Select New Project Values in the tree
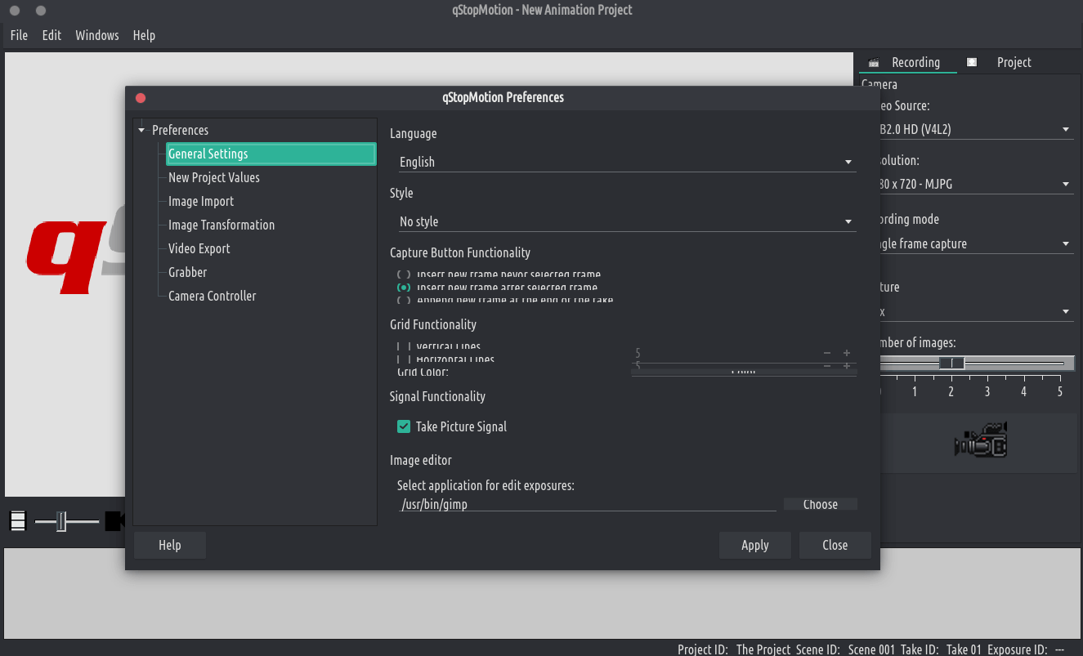This screenshot has width=1083, height=656. (214, 177)
